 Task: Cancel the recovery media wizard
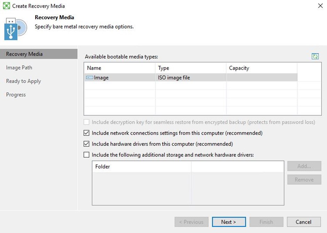[303, 222]
